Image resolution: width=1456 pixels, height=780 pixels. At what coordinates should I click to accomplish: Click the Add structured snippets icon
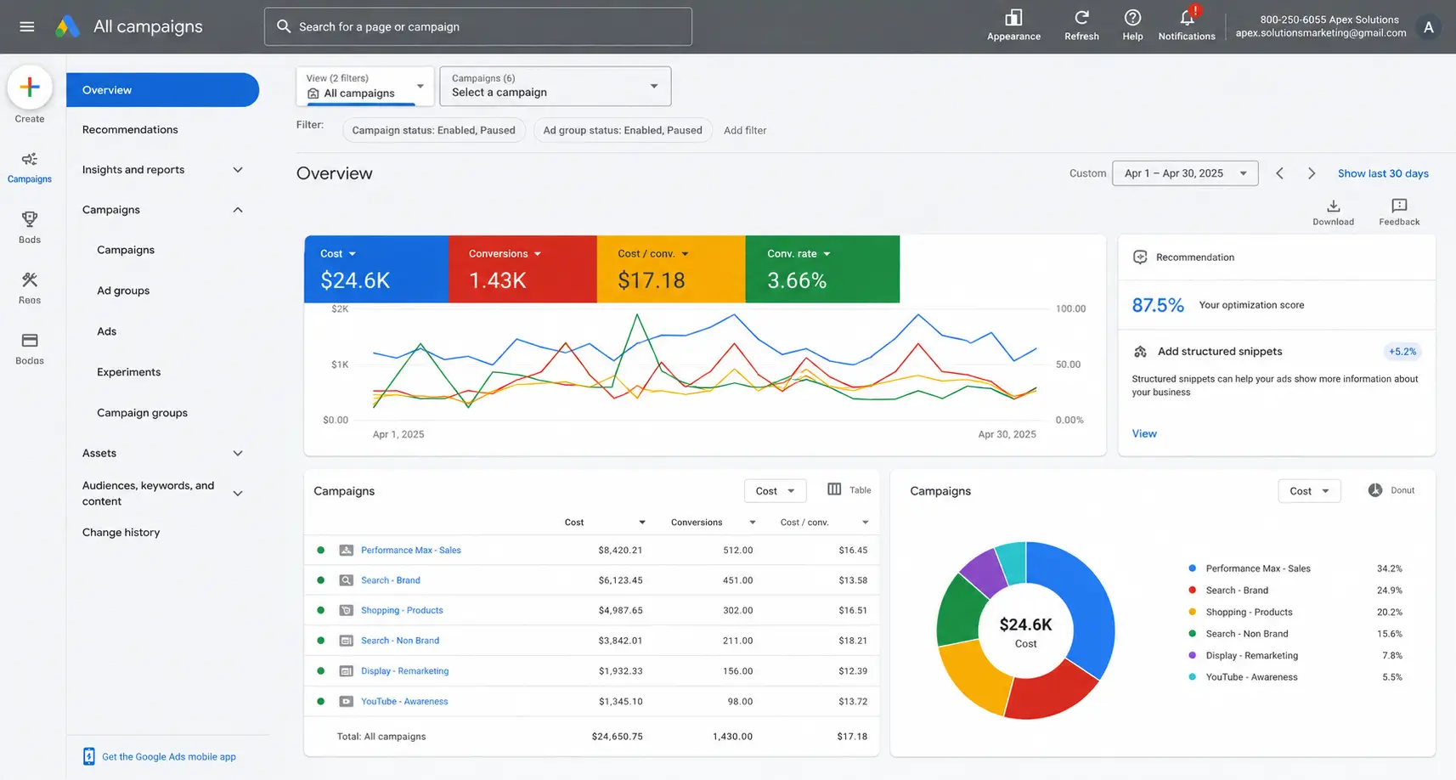(x=1141, y=352)
